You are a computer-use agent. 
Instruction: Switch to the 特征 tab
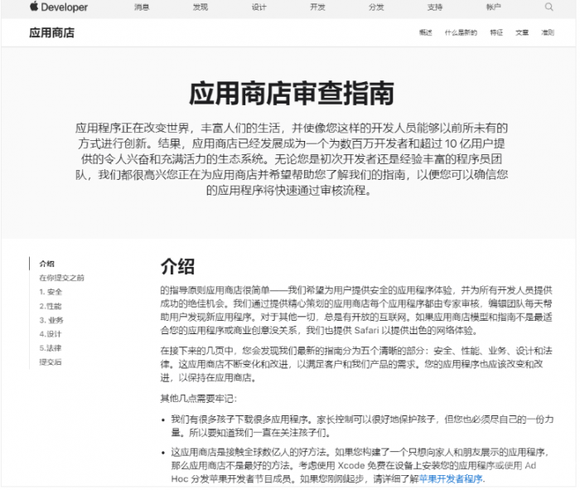[496, 32]
